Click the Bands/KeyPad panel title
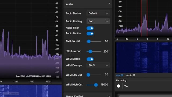This screenshot has height=97, width=172. point(74,96)
